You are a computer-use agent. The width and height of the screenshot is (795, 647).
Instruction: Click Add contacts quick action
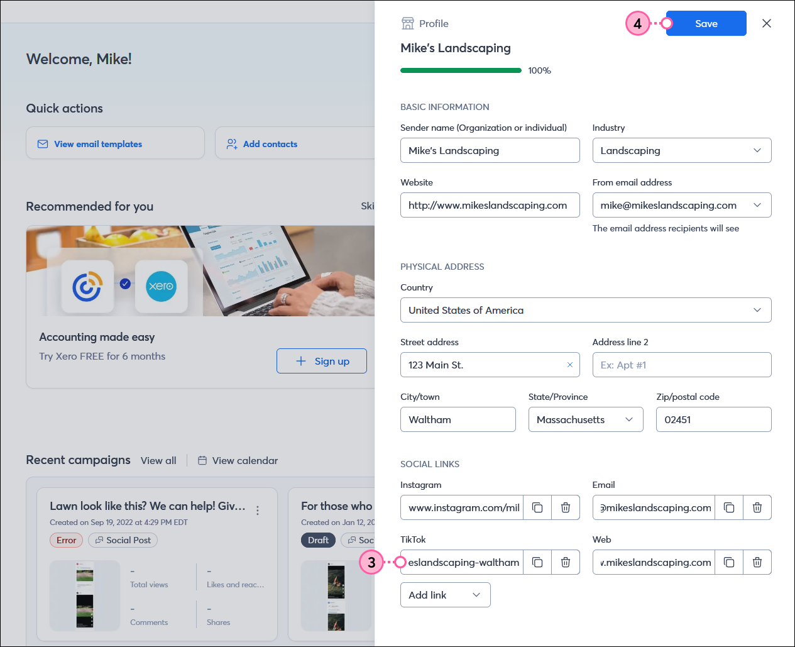click(x=294, y=143)
